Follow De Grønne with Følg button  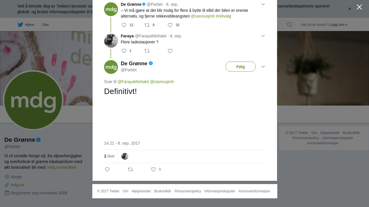(x=240, y=67)
